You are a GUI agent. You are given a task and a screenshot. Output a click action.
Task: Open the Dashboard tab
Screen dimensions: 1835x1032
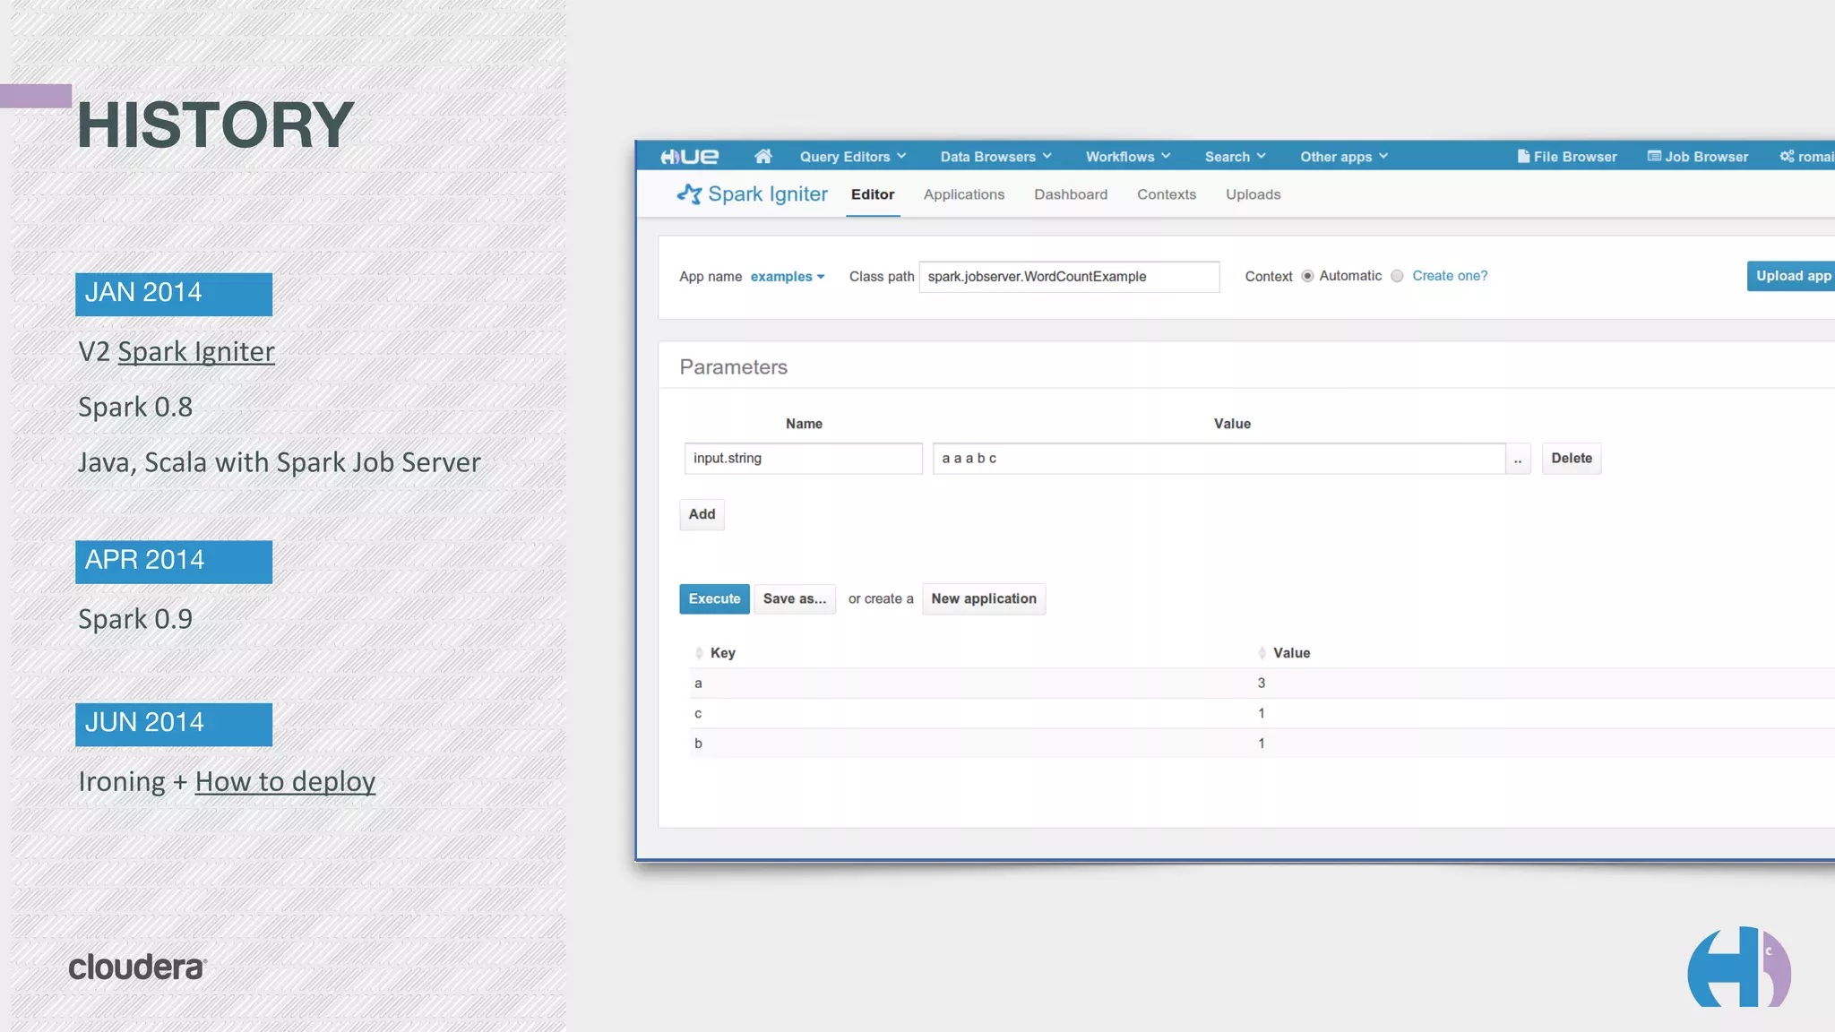pos(1070,194)
